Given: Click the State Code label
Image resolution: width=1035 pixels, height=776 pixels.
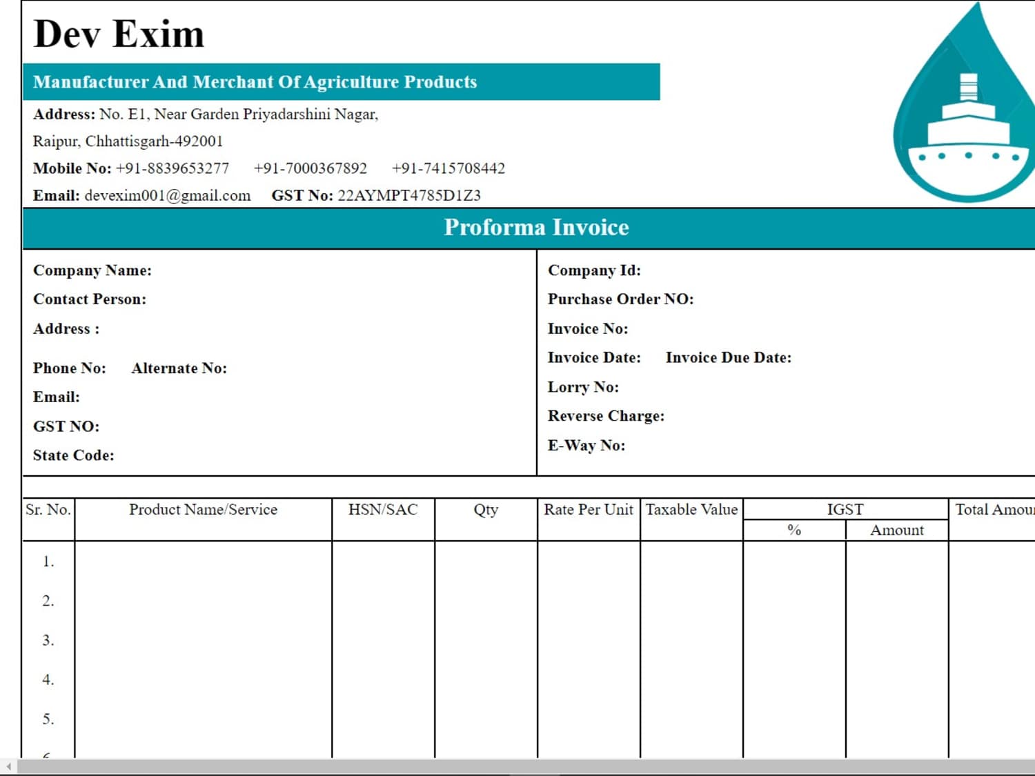Looking at the screenshot, I should tap(74, 456).
